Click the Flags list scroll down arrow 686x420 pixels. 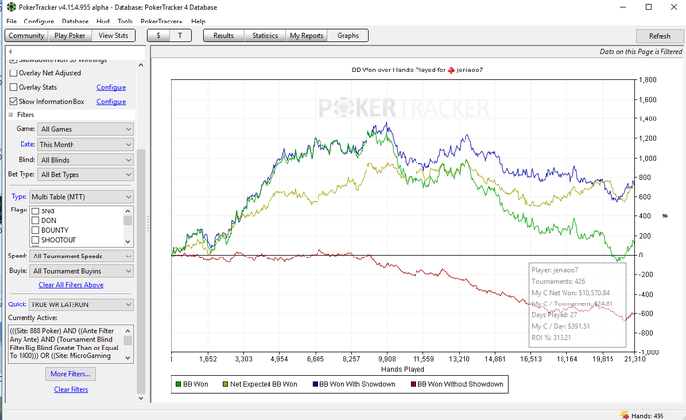coord(128,241)
